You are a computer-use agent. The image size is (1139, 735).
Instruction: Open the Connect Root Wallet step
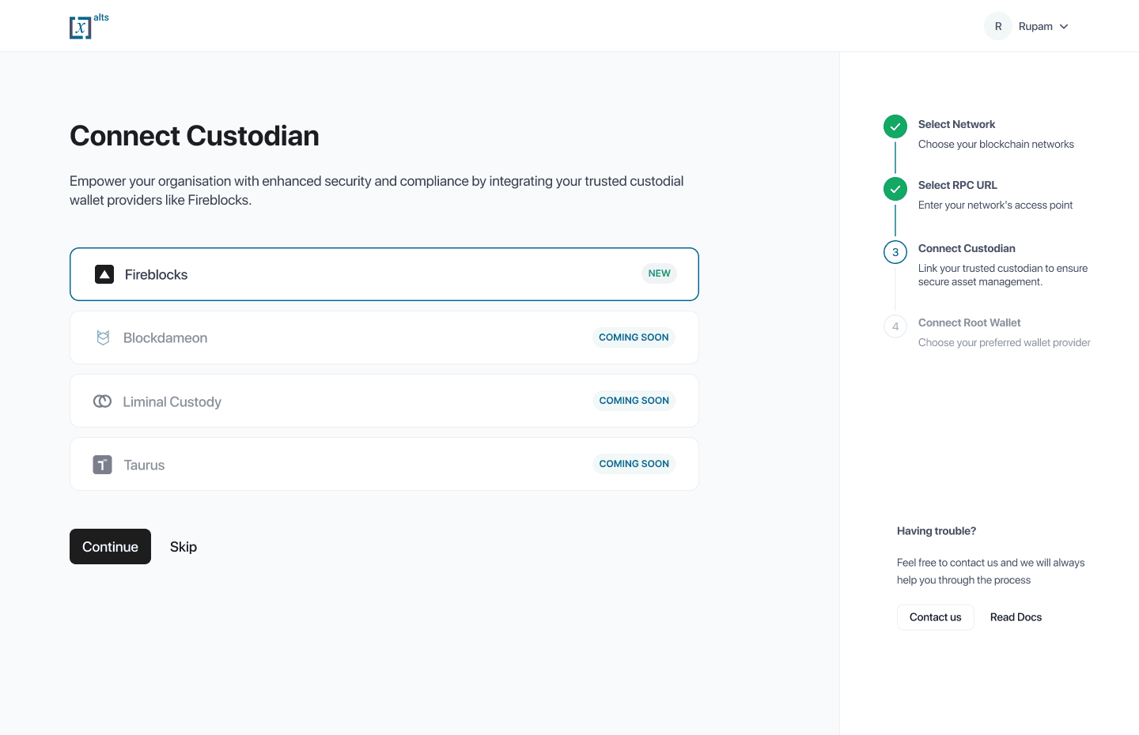[x=969, y=322]
